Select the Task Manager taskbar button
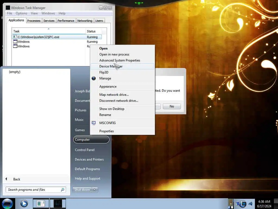This screenshot has width=278, height=209. [58, 204]
